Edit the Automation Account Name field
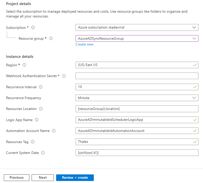203x183 pixels. click(x=137, y=131)
